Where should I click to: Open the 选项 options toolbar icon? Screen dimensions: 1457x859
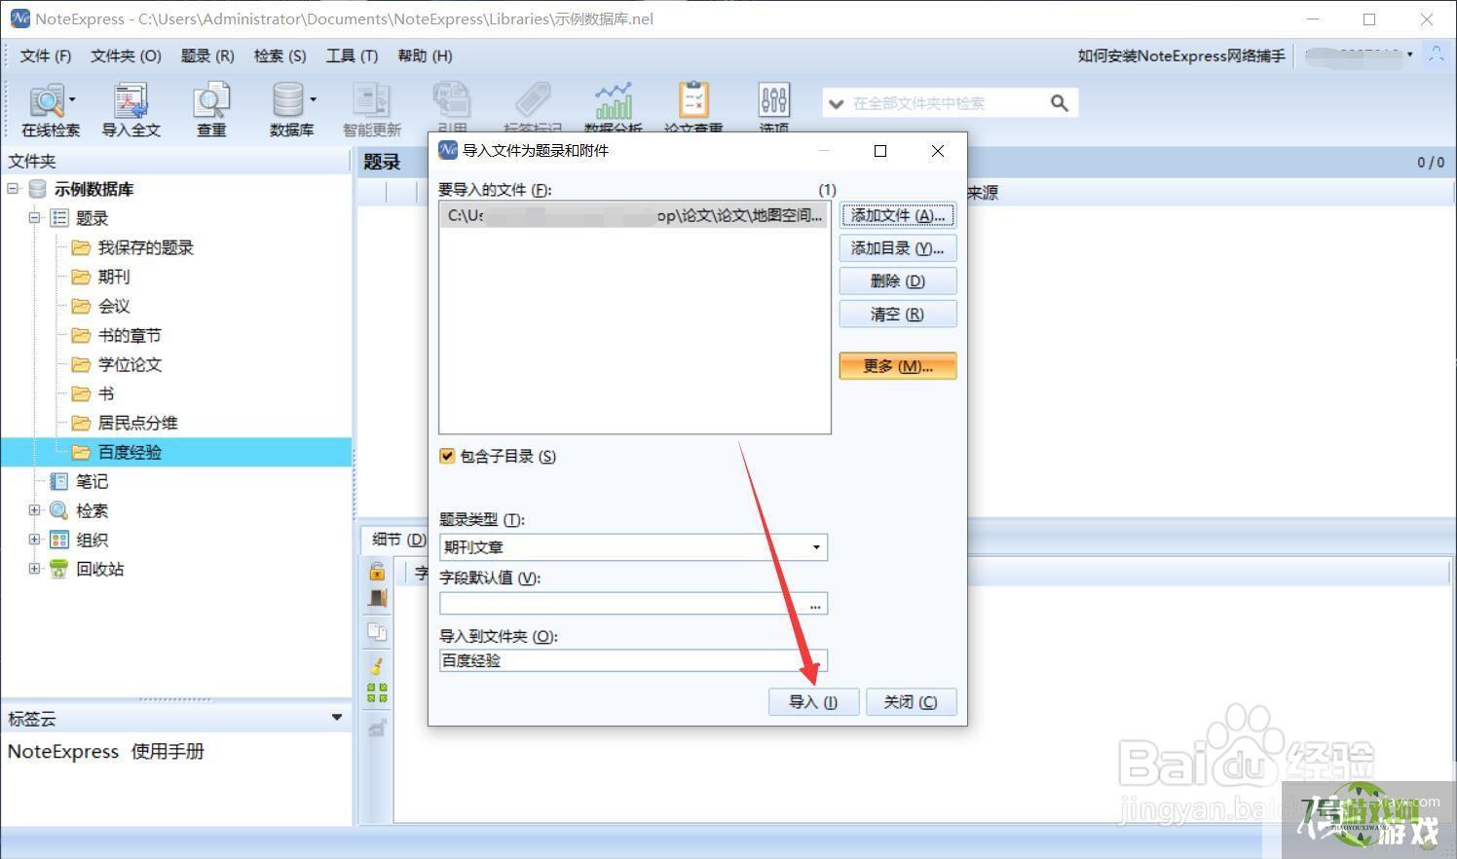[773, 108]
